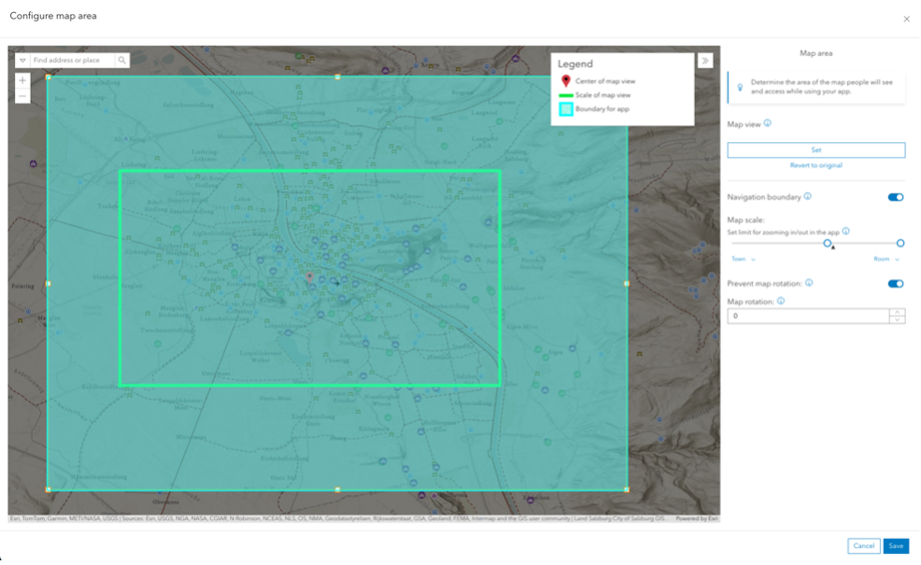Select the red center of map view pin
This screenshot has height=565, width=921.
coord(311,274)
